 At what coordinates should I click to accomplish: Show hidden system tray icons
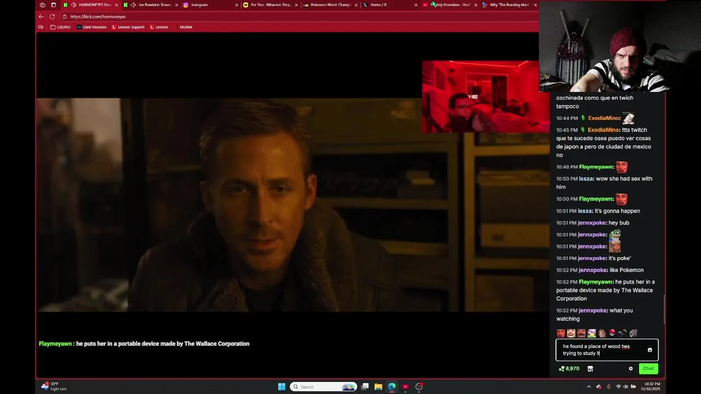point(589,387)
